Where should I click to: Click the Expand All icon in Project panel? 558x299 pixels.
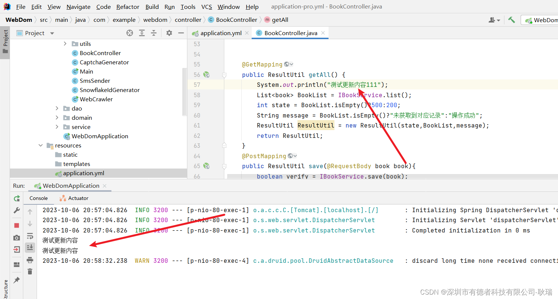[x=142, y=33]
